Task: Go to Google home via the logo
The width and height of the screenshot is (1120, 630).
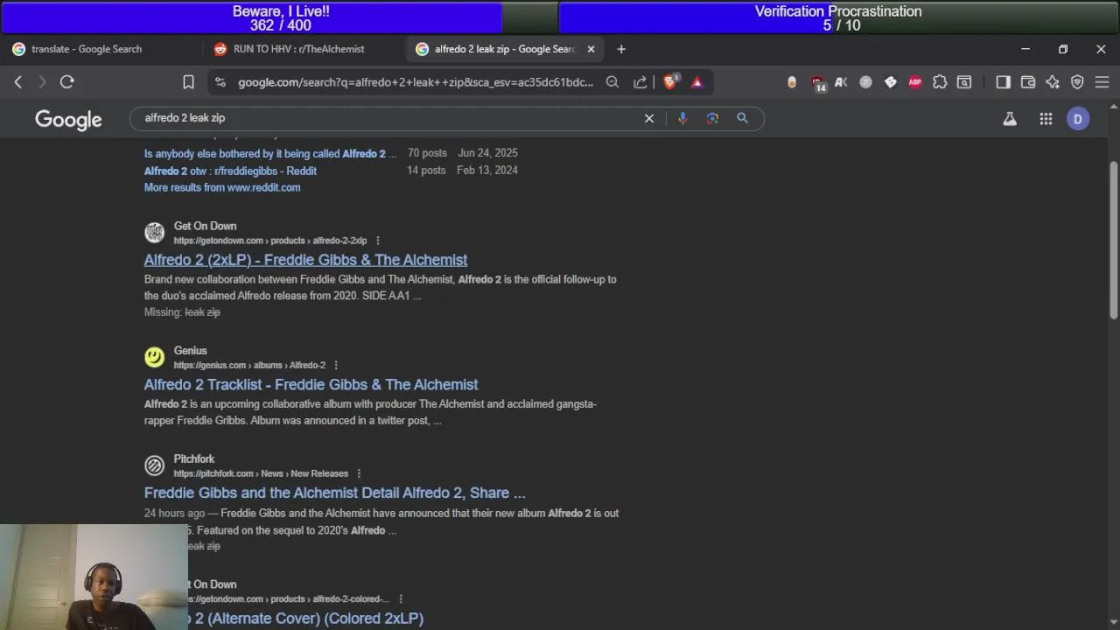Action: (68, 120)
